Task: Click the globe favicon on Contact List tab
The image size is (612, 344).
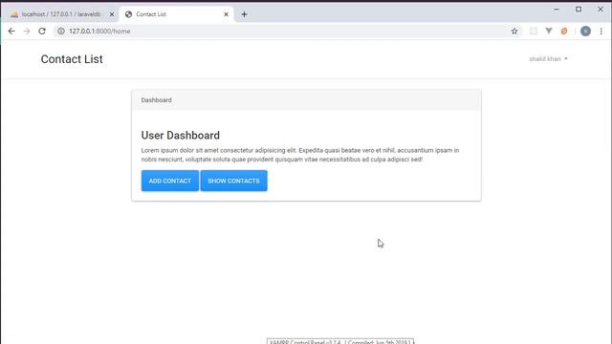Action: pos(128,14)
